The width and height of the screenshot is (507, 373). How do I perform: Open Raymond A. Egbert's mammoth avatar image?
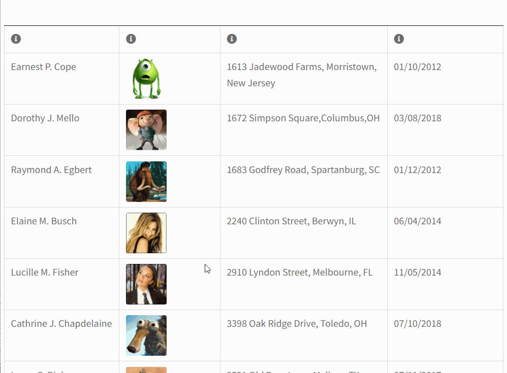point(146,182)
